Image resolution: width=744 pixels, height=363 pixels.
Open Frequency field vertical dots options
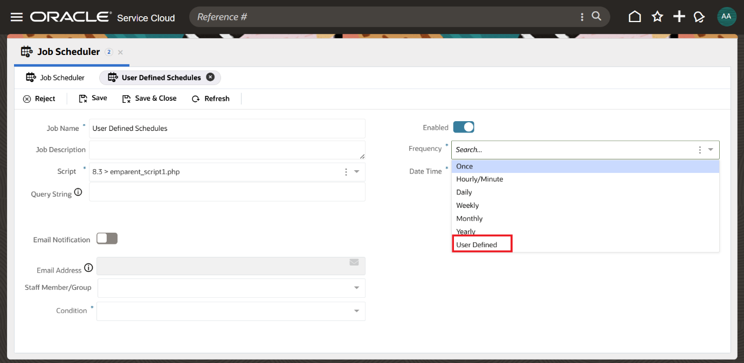point(700,150)
